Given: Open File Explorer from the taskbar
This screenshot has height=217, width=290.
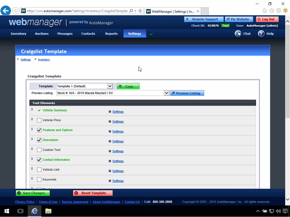Looking at the screenshot, I should coord(48,211).
